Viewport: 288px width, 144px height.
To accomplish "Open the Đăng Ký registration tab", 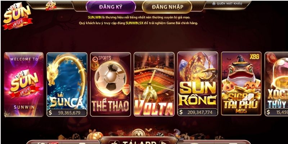I will coord(111,7).
